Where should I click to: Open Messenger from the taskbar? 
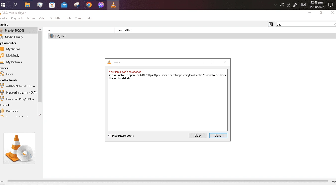(x=101, y=5)
